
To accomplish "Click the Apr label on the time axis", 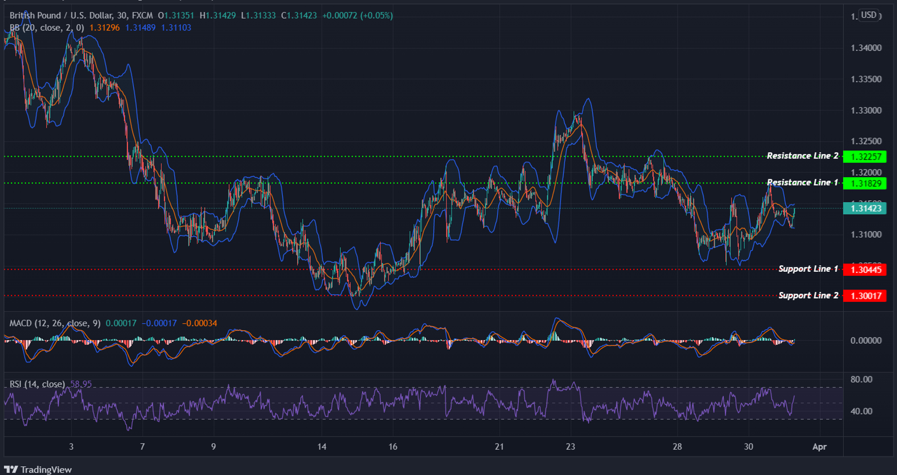I will click(x=819, y=447).
